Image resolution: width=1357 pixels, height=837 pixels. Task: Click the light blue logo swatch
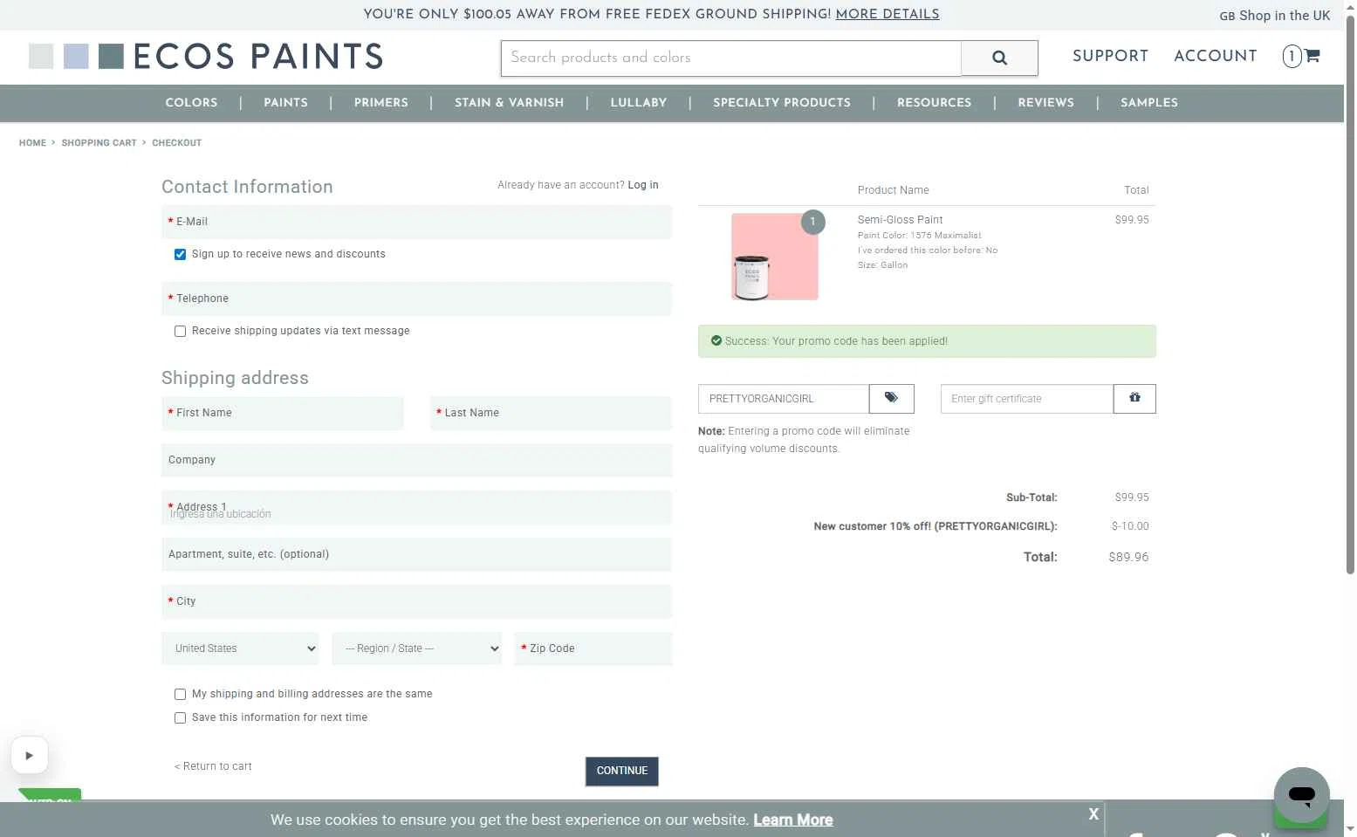(x=76, y=57)
